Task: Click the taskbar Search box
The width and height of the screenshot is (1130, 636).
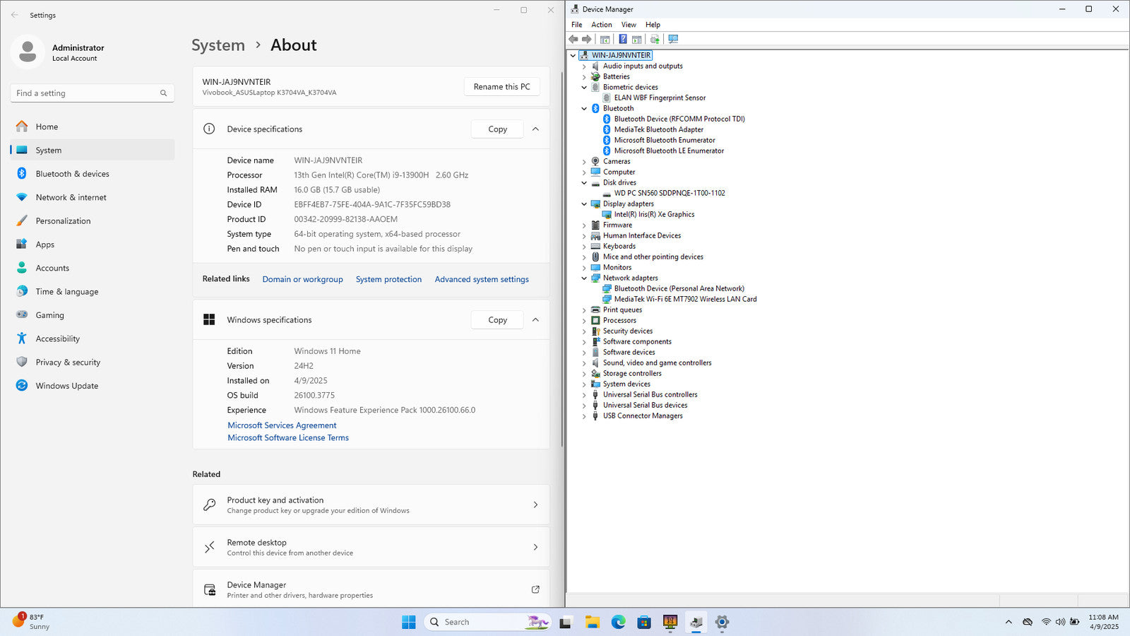Action: pos(487,622)
